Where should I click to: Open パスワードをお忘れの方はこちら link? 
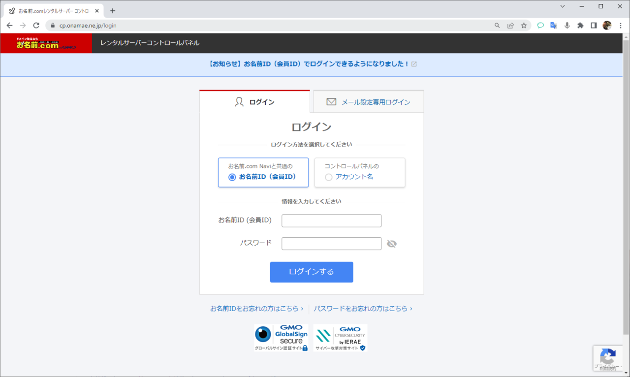[x=363, y=309]
